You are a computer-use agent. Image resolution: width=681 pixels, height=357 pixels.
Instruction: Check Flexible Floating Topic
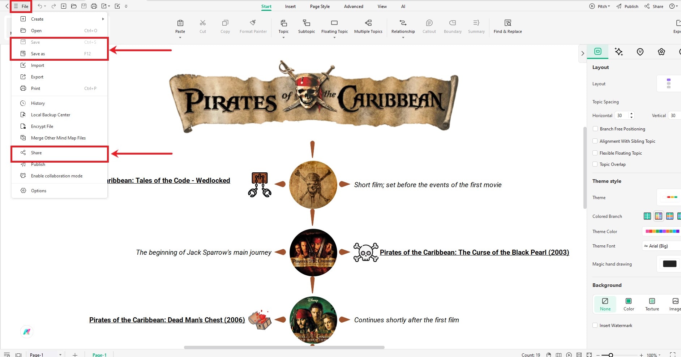tap(595, 153)
